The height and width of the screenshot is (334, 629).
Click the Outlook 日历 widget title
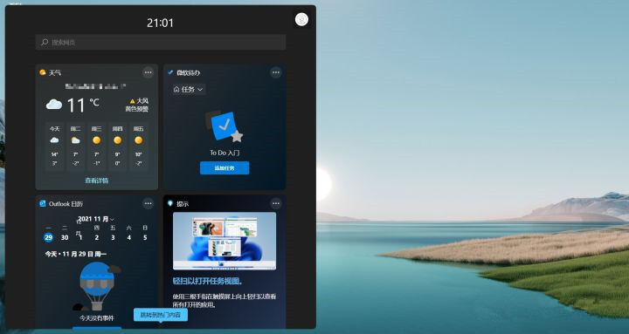click(x=66, y=204)
